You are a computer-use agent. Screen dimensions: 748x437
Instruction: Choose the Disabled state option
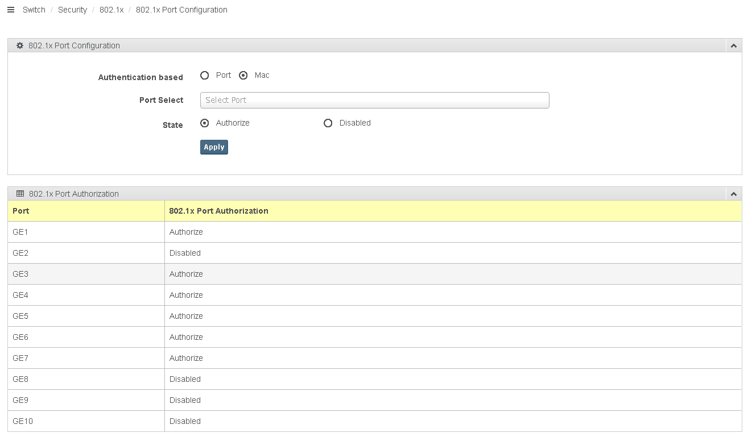pos(328,123)
